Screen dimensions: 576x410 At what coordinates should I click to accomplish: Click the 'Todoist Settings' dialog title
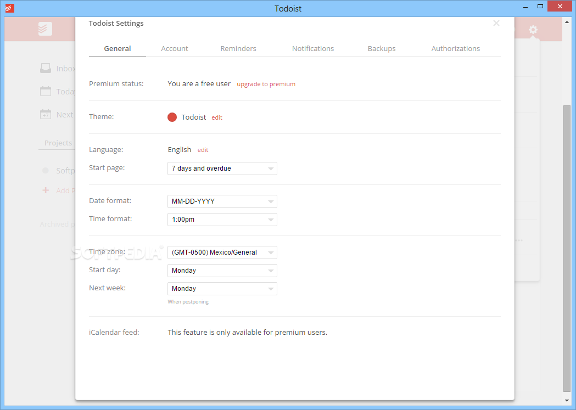click(116, 23)
